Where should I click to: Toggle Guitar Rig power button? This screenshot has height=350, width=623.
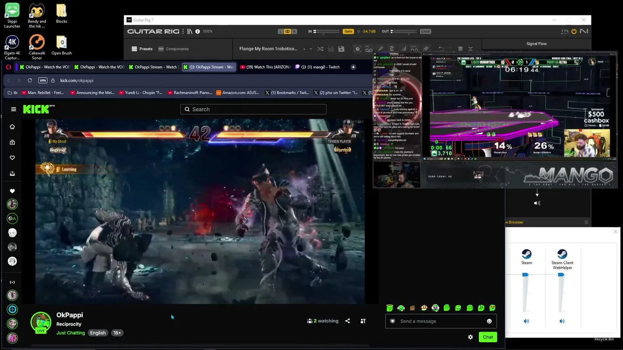pyautogui.click(x=574, y=32)
